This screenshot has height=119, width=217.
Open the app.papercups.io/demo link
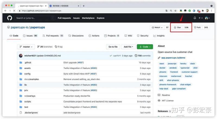pos(173,58)
